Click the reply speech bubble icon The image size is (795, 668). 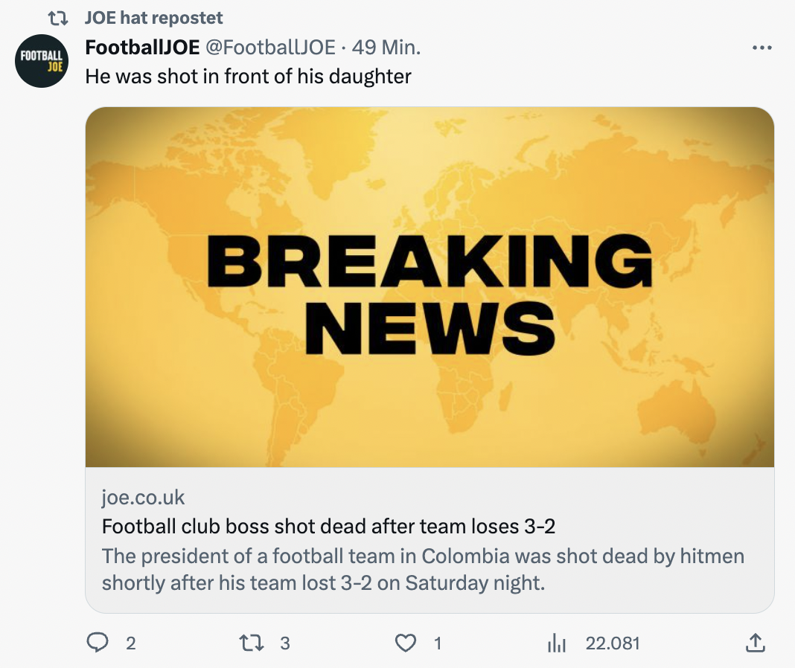coord(98,643)
